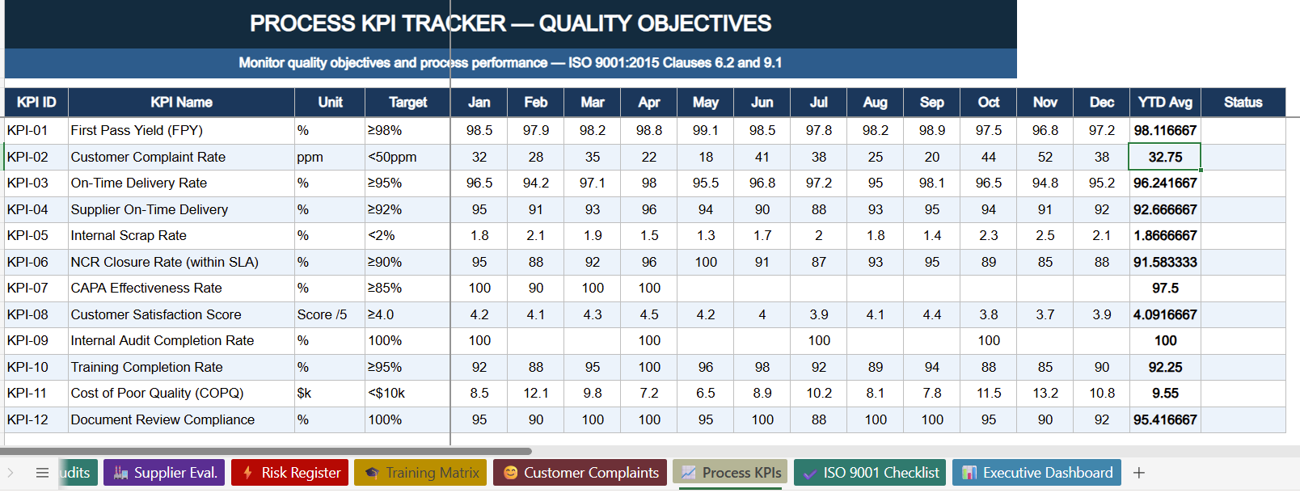Select the PROCESS KPI TRACKER title banner

[510, 24]
